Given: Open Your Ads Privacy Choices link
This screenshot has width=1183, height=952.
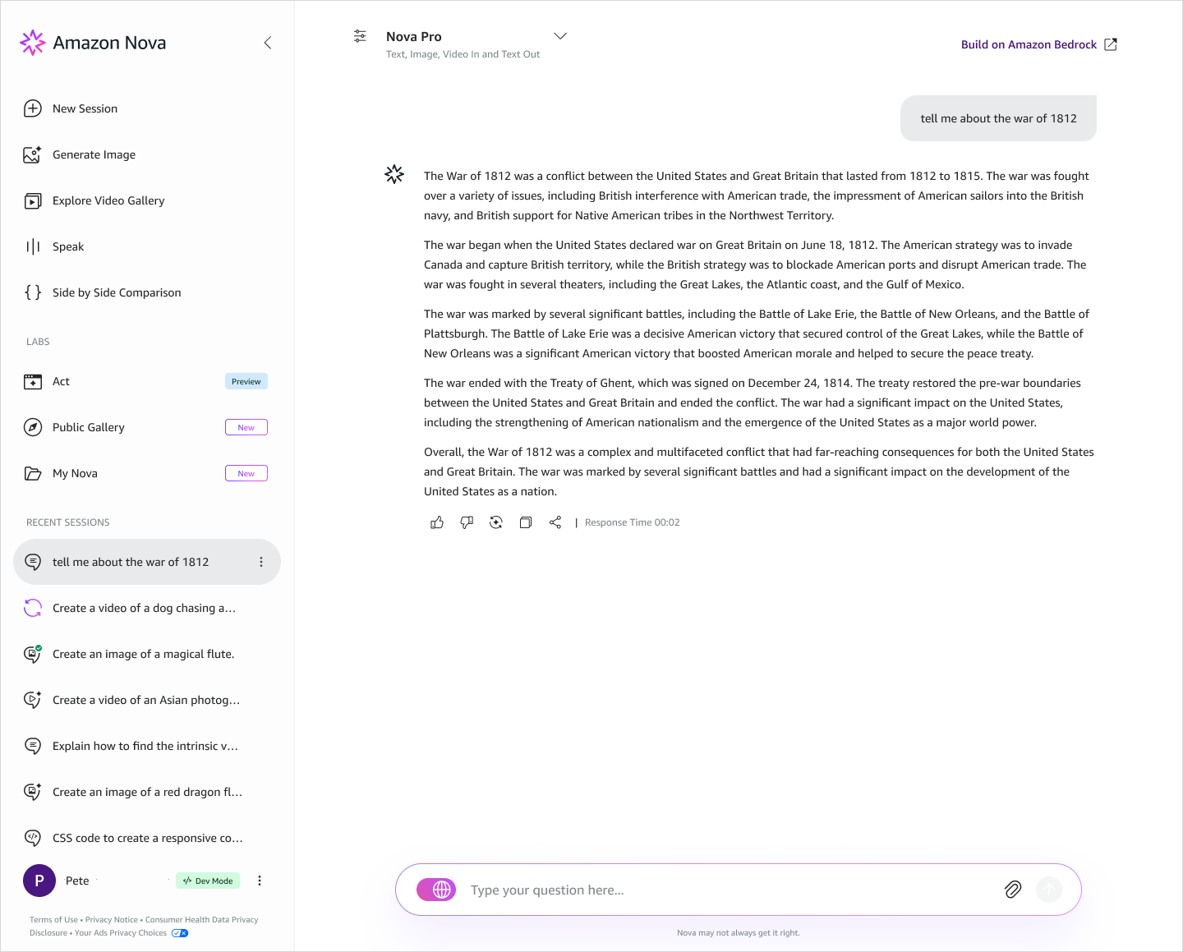Looking at the screenshot, I should tap(121, 933).
